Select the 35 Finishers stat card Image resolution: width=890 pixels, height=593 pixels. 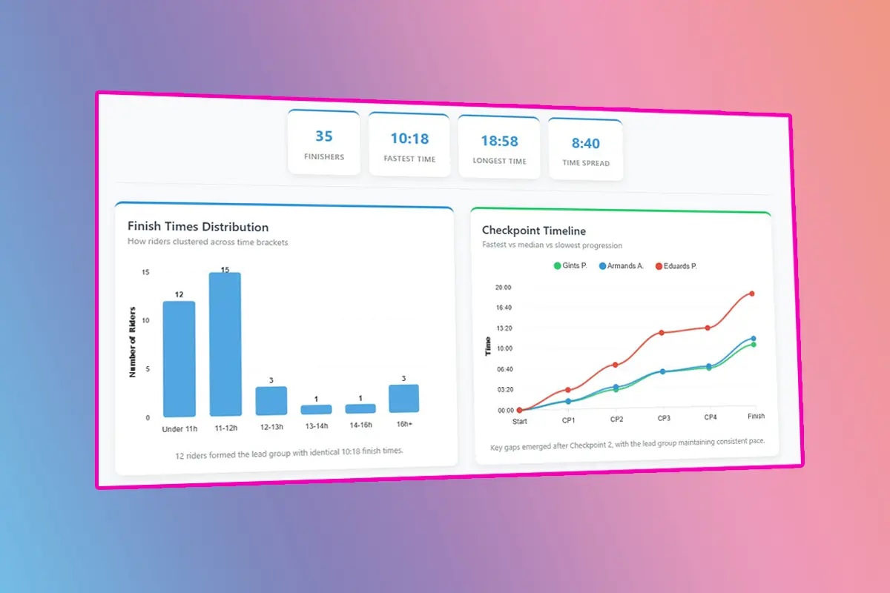point(324,143)
